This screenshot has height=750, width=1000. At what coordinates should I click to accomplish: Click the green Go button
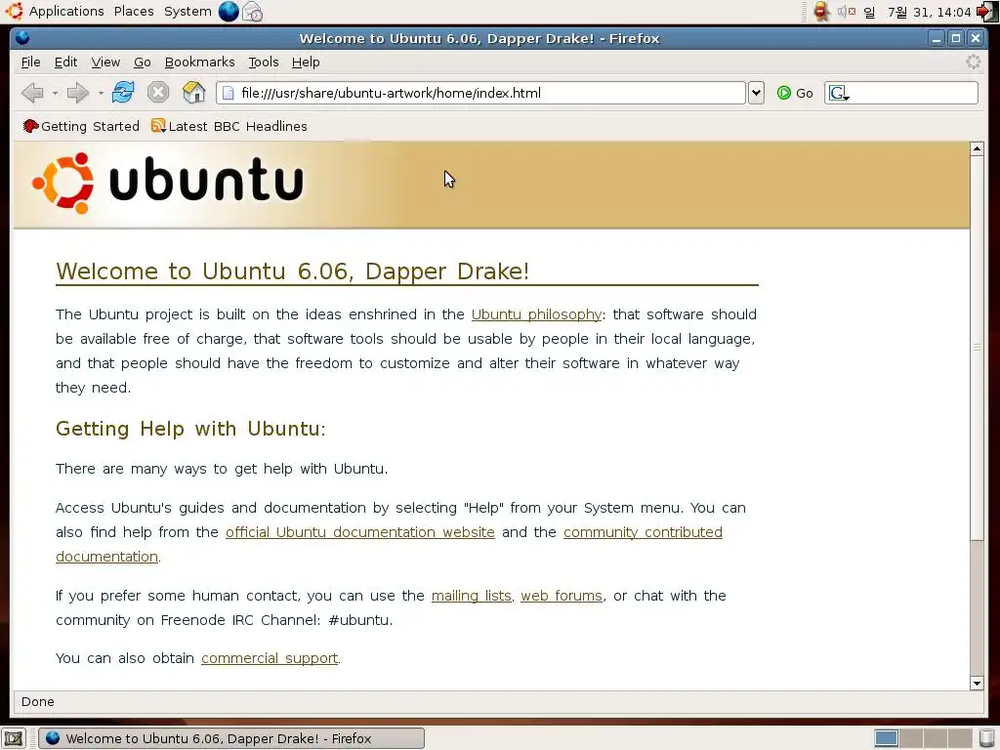(795, 93)
